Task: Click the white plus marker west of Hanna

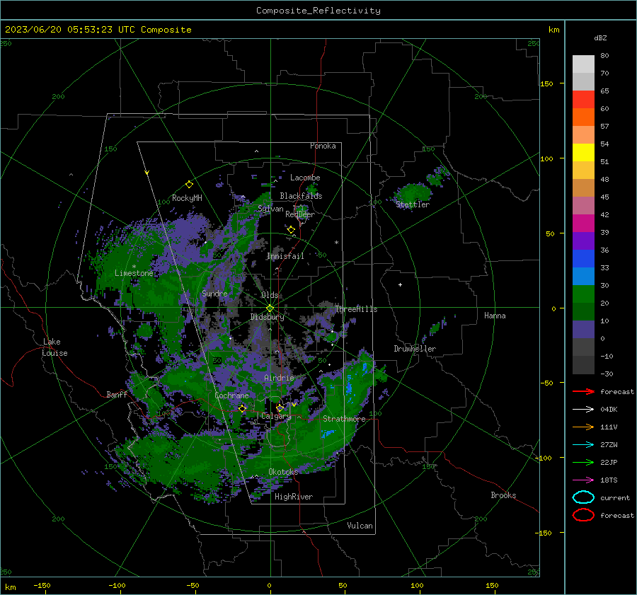Action: (400, 284)
